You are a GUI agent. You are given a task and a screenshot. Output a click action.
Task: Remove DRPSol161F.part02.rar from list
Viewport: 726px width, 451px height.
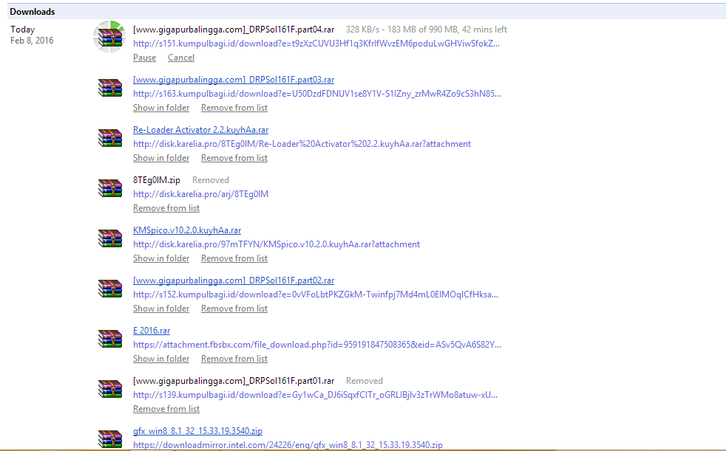(234, 309)
